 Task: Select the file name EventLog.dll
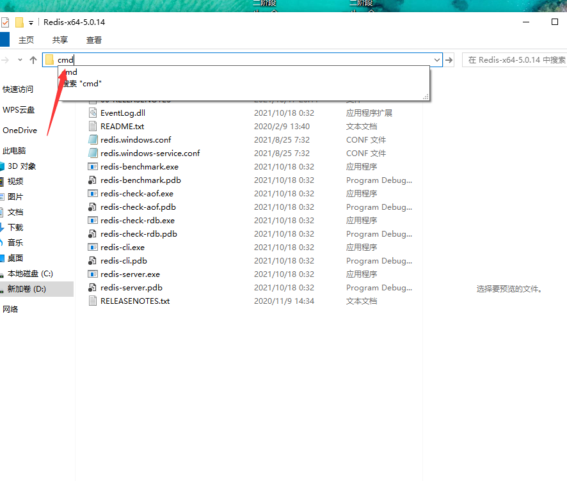click(123, 113)
